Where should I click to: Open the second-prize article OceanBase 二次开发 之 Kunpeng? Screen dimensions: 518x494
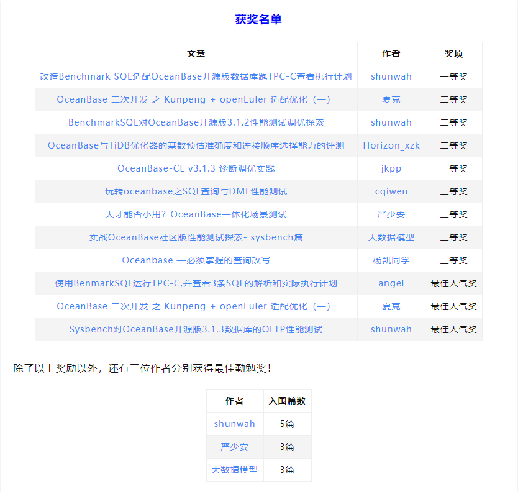[194, 99]
